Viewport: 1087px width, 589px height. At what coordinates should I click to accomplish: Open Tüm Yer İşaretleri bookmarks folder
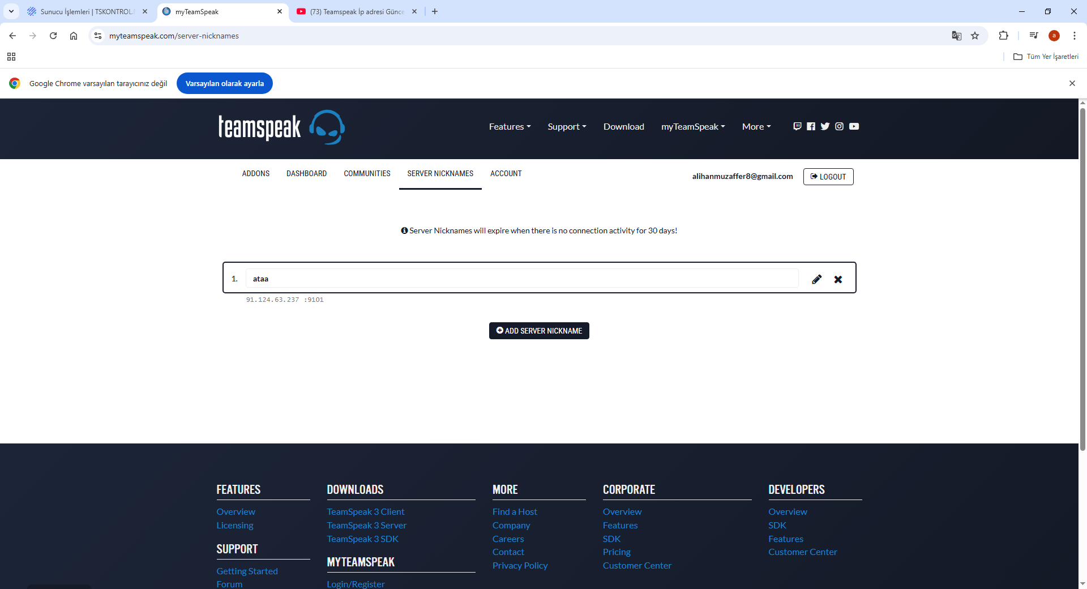(1046, 57)
